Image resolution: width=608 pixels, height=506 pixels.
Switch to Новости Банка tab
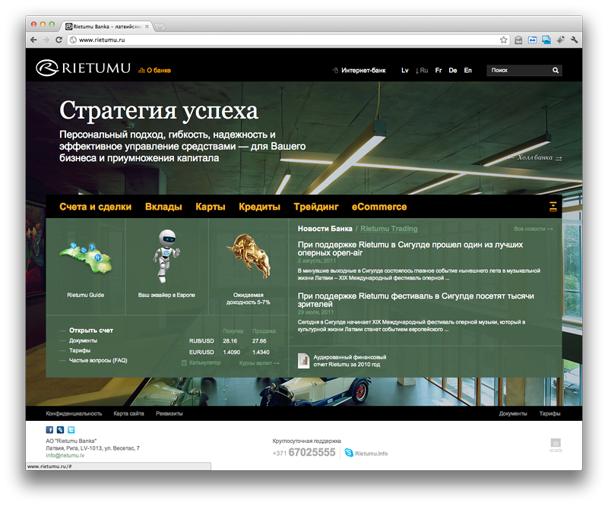[325, 229]
